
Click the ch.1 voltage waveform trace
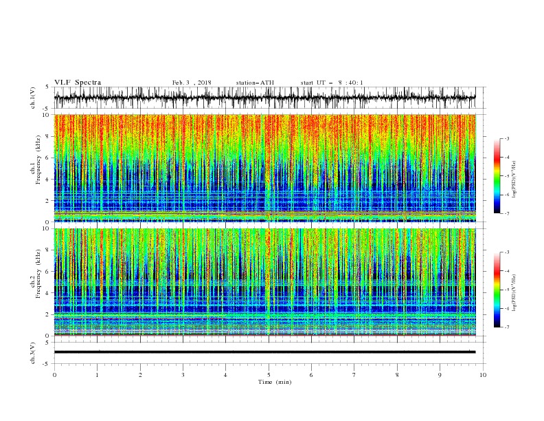pos(264,98)
